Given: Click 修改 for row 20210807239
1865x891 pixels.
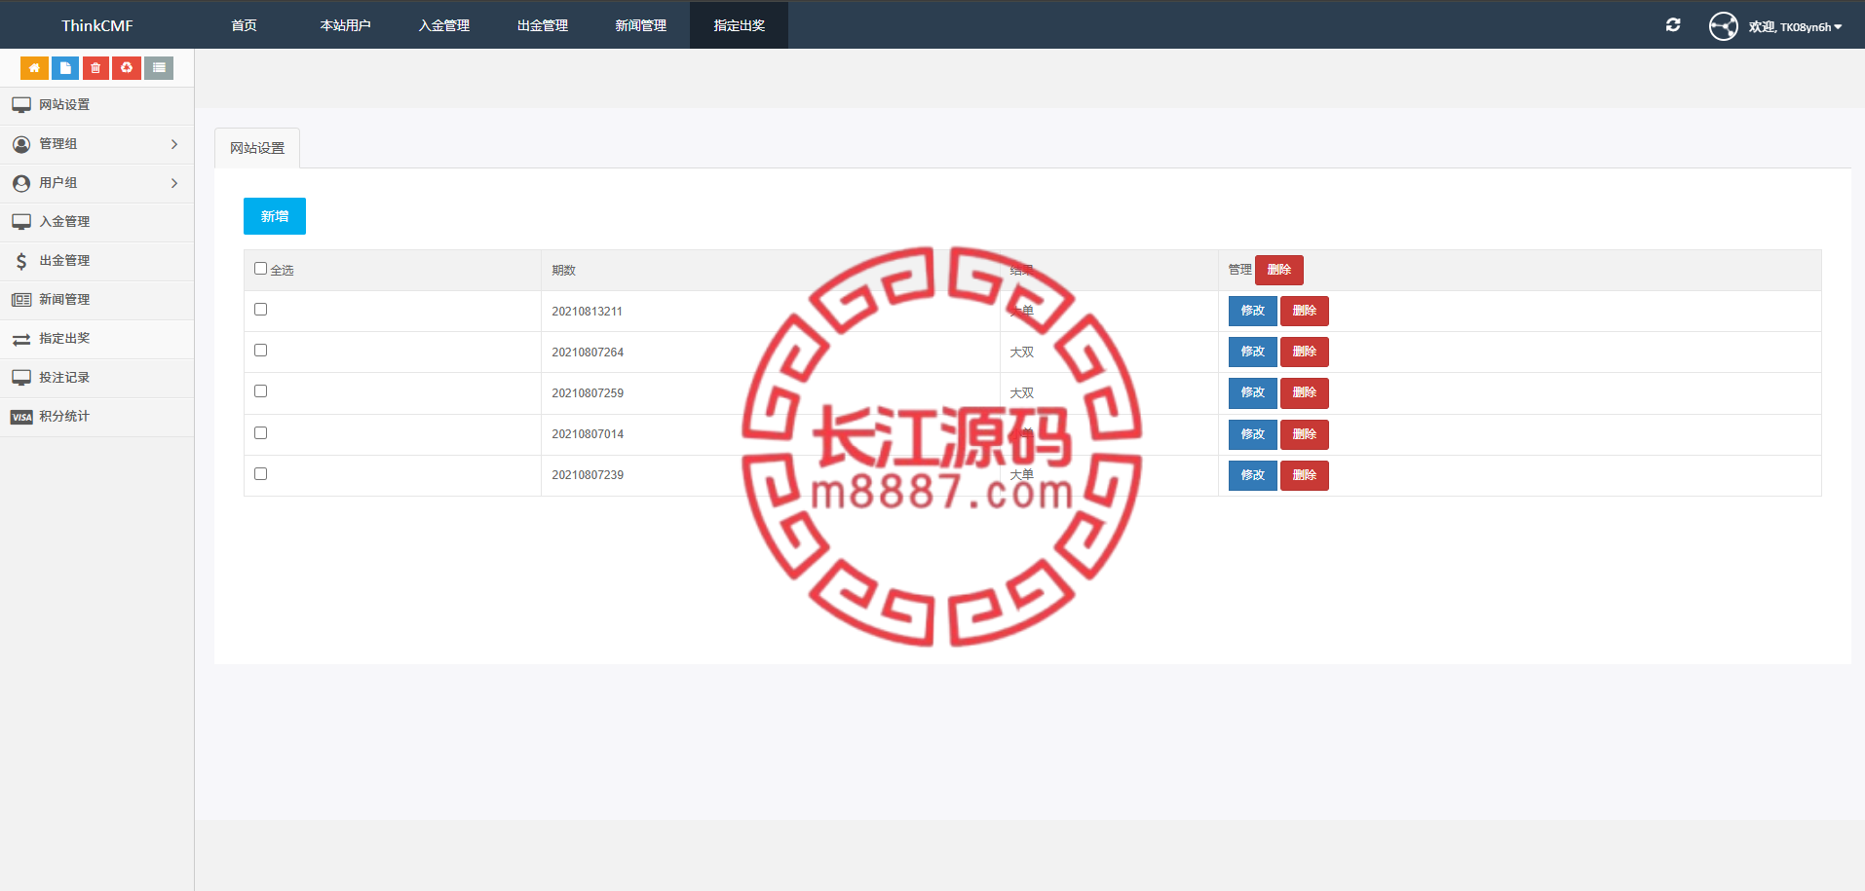Looking at the screenshot, I should [1253, 475].
